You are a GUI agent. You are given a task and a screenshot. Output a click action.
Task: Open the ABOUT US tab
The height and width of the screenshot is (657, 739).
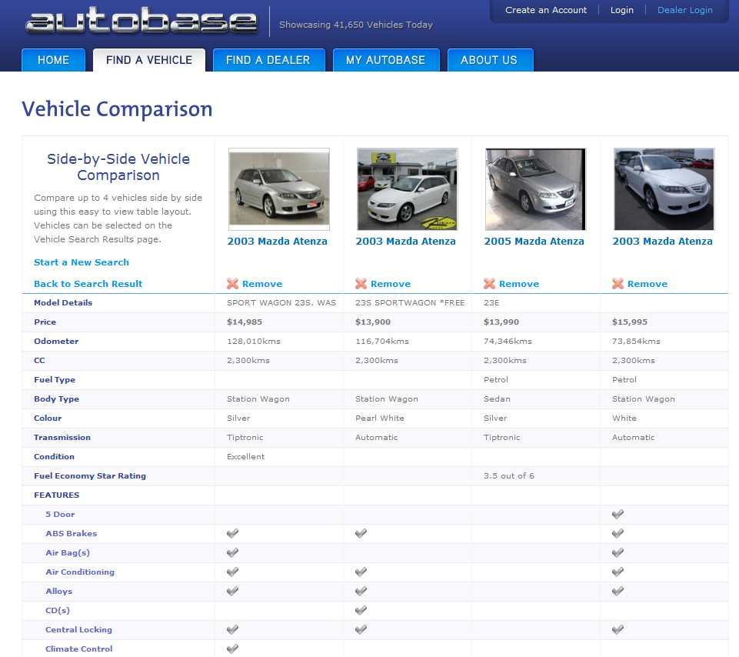click(490, 59)
